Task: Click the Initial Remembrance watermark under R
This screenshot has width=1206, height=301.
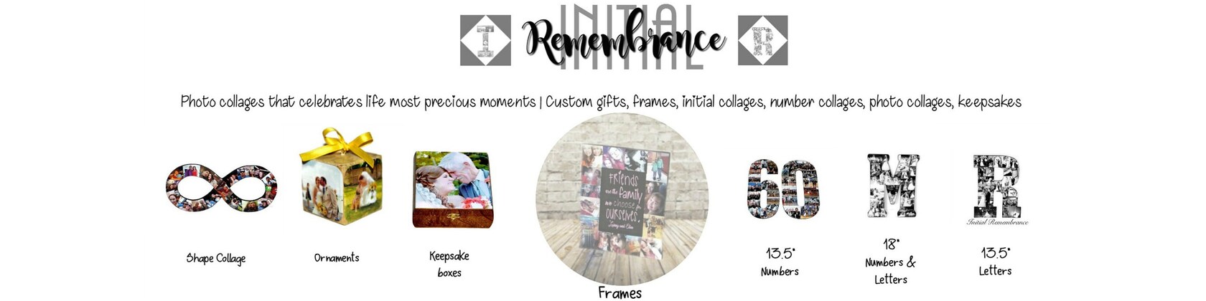Action: click(997, 222)
